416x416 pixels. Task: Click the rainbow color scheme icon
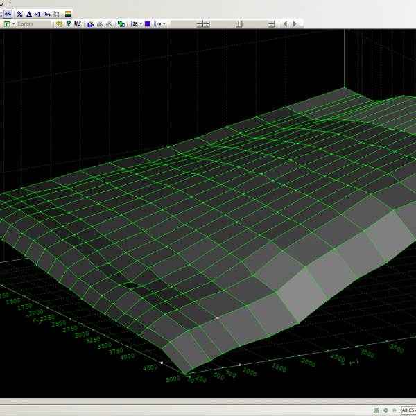click(x=68, y=13)
